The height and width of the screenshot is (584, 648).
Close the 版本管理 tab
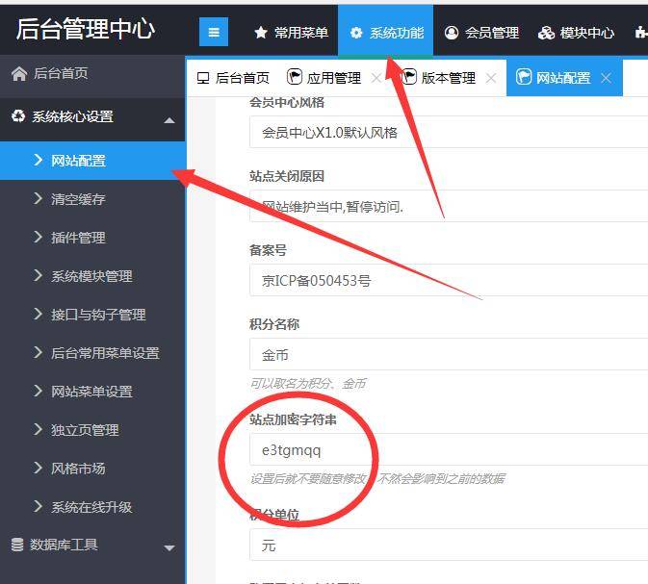491,78
